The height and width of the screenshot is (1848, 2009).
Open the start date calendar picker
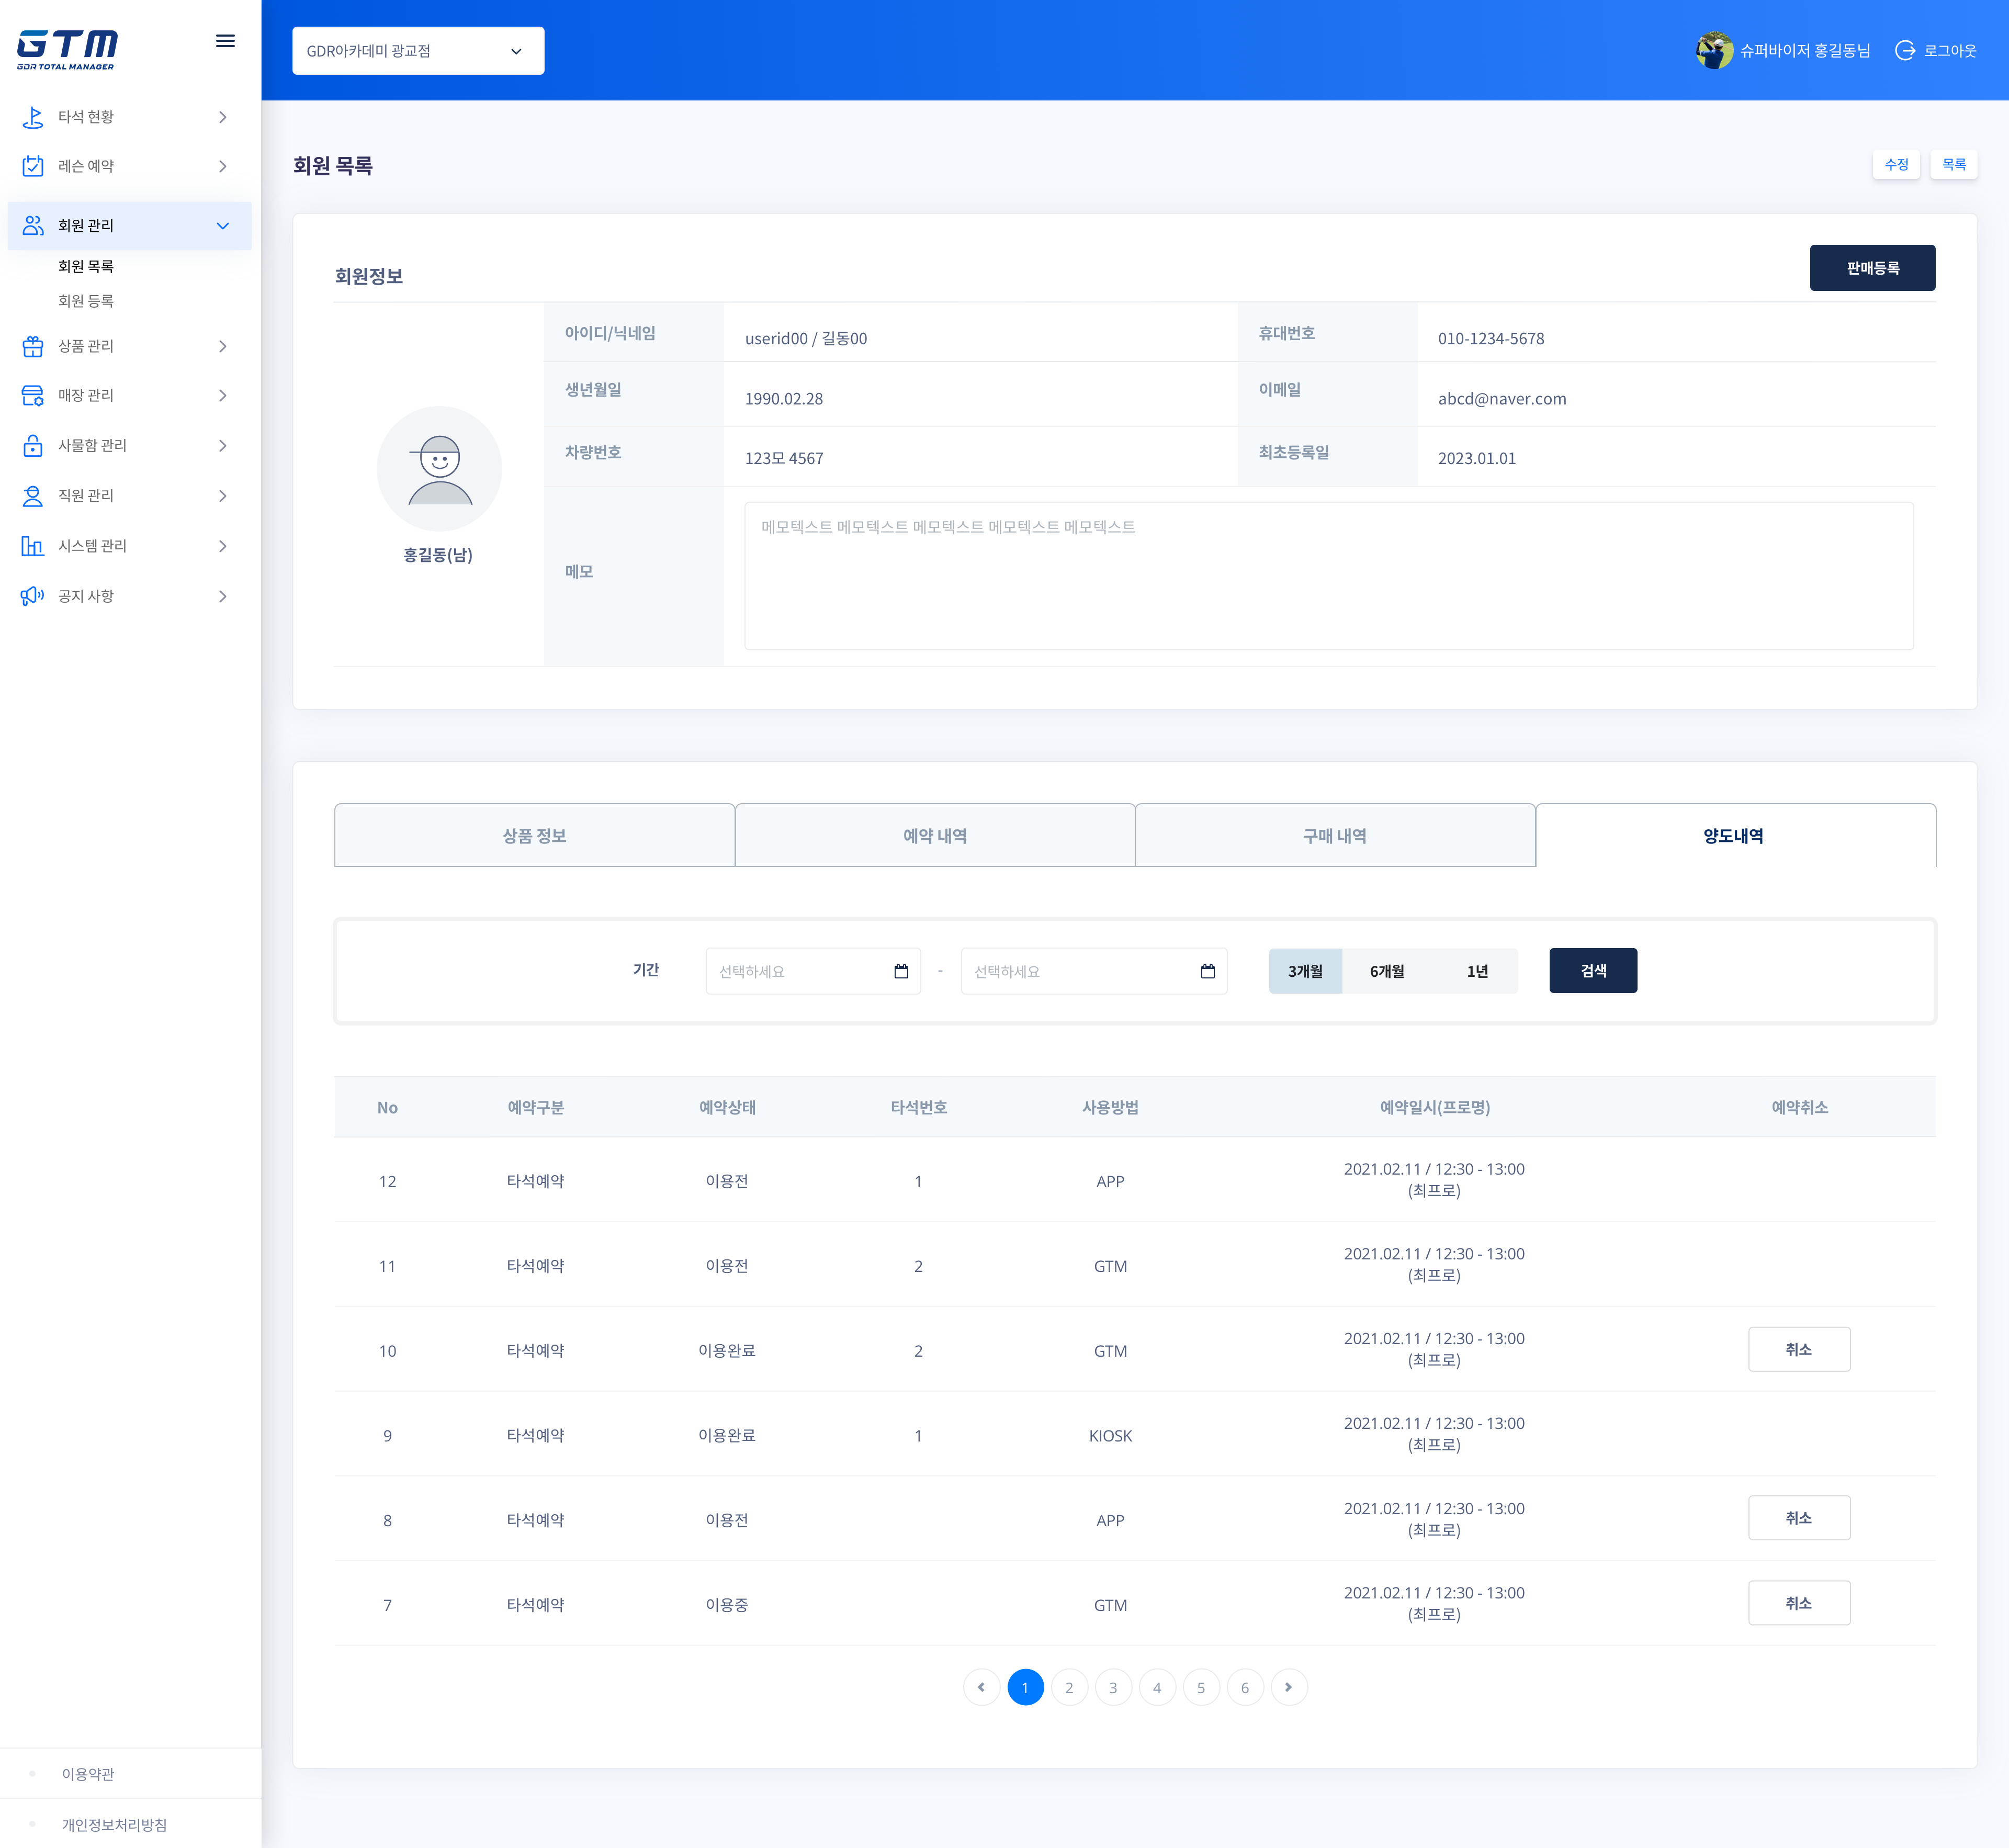click(900, 971)
